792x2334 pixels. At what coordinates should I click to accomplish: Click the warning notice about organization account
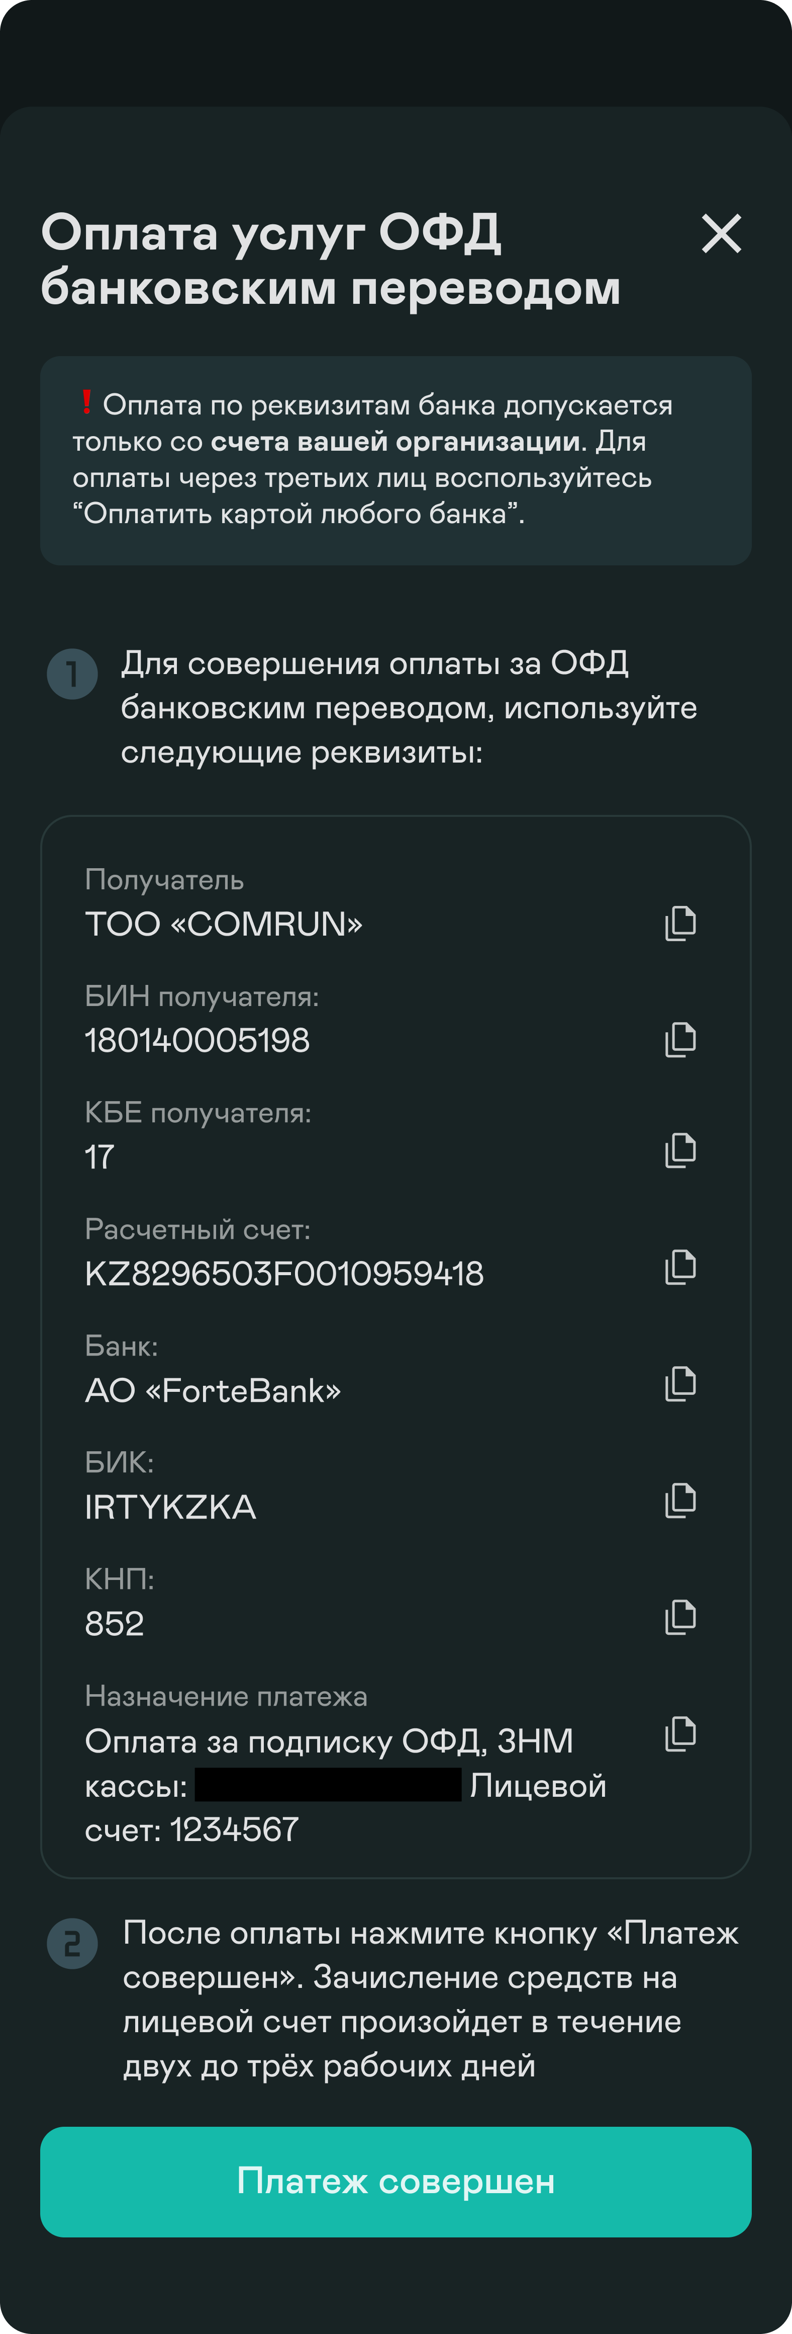coord(395,460)
